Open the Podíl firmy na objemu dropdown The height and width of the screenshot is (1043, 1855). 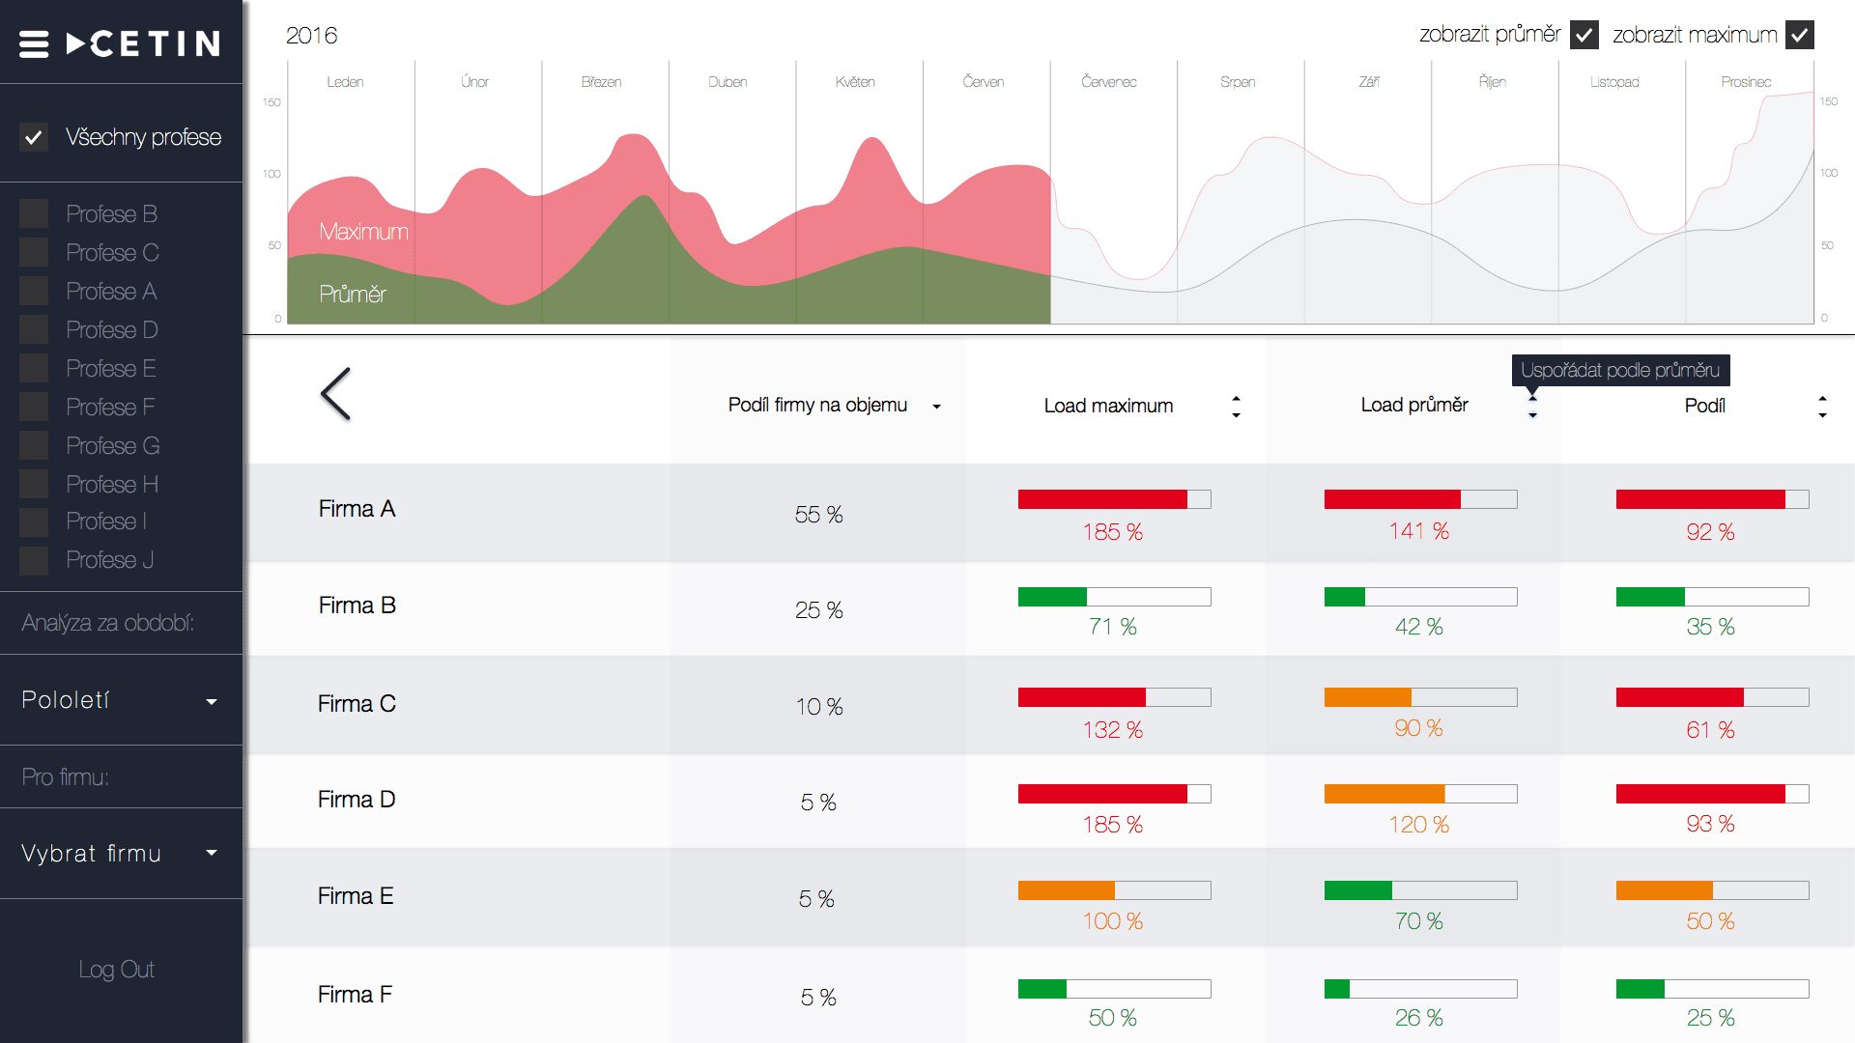935,407
